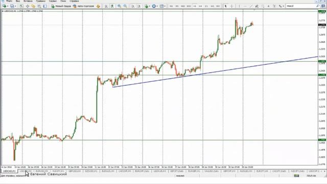Screen dimensions: 327x184
Task: Open the Strategy Tester icon
Action: (x=45, y=6)
